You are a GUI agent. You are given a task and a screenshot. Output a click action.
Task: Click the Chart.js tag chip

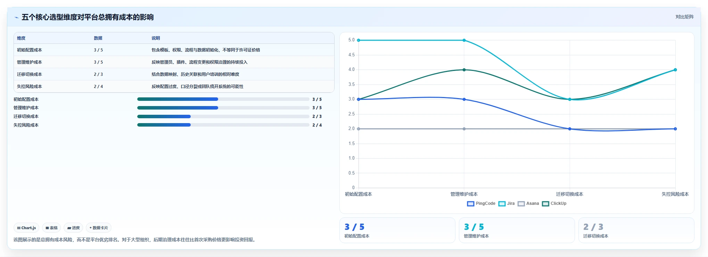pos(26,228)
